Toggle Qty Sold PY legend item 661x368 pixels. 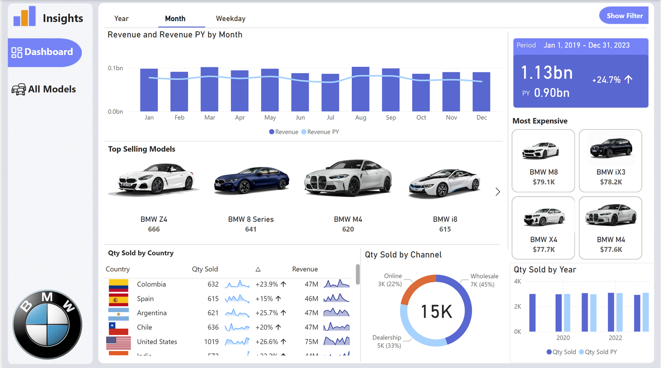point(598,352)
